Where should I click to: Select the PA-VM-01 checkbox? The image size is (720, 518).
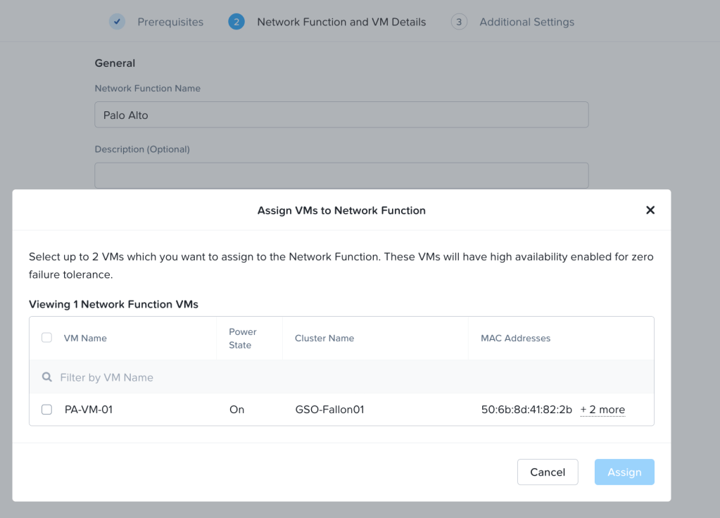(47, 410)
